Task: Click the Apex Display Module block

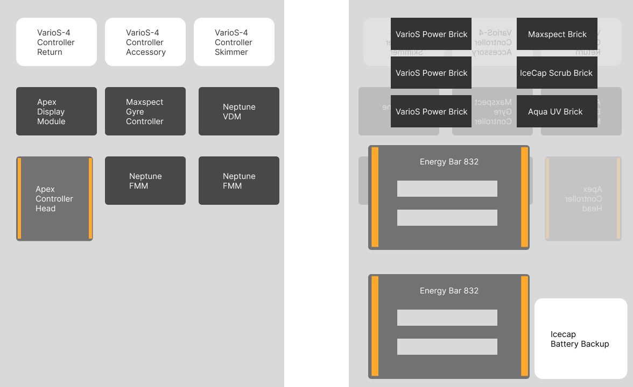Action: tap(57, 111)
